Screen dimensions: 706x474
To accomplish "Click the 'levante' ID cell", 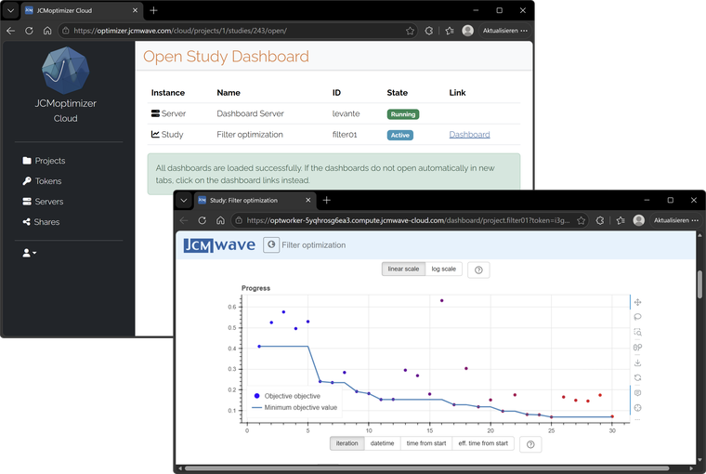I will (346, 113).
